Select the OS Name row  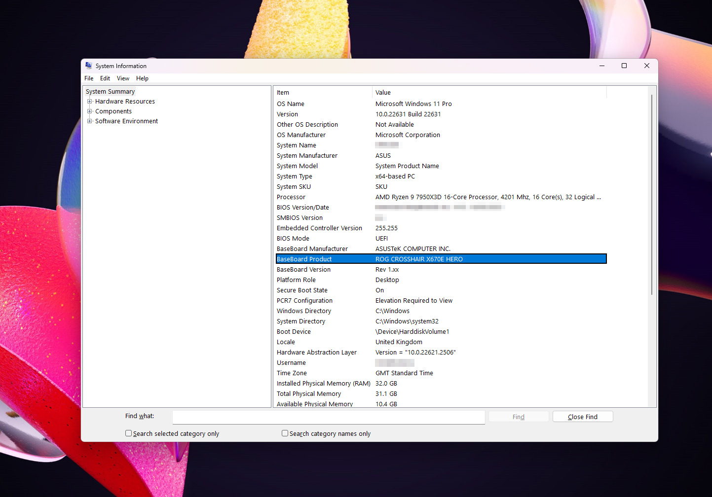441,104
